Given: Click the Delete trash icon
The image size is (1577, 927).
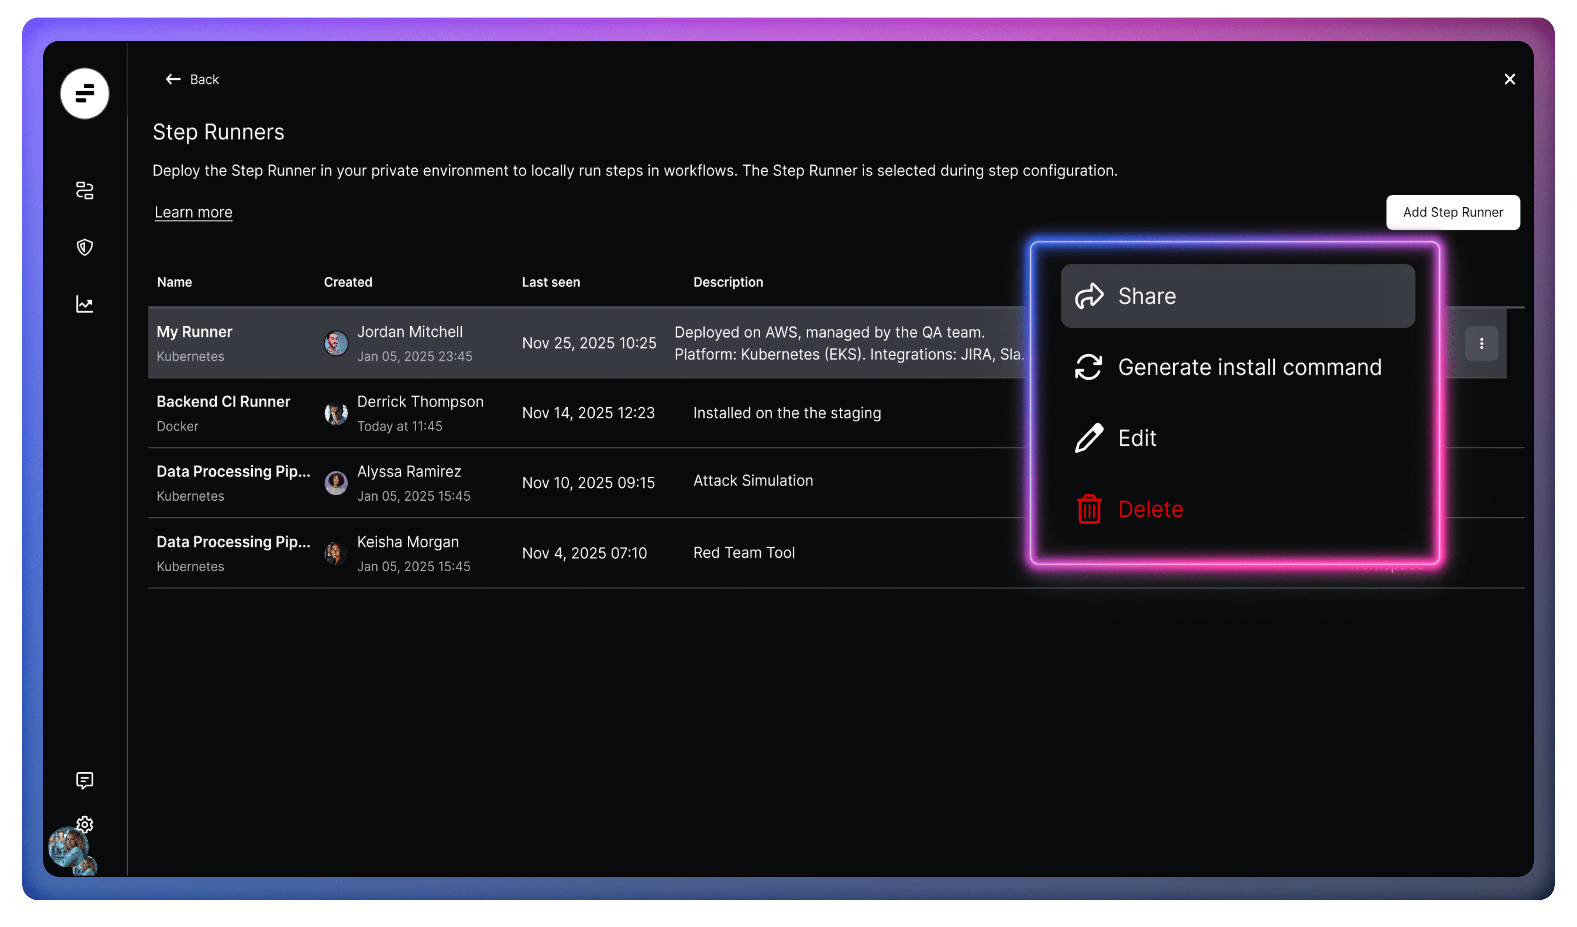Looking at the screenshot, I should [x=1089, y=509].
